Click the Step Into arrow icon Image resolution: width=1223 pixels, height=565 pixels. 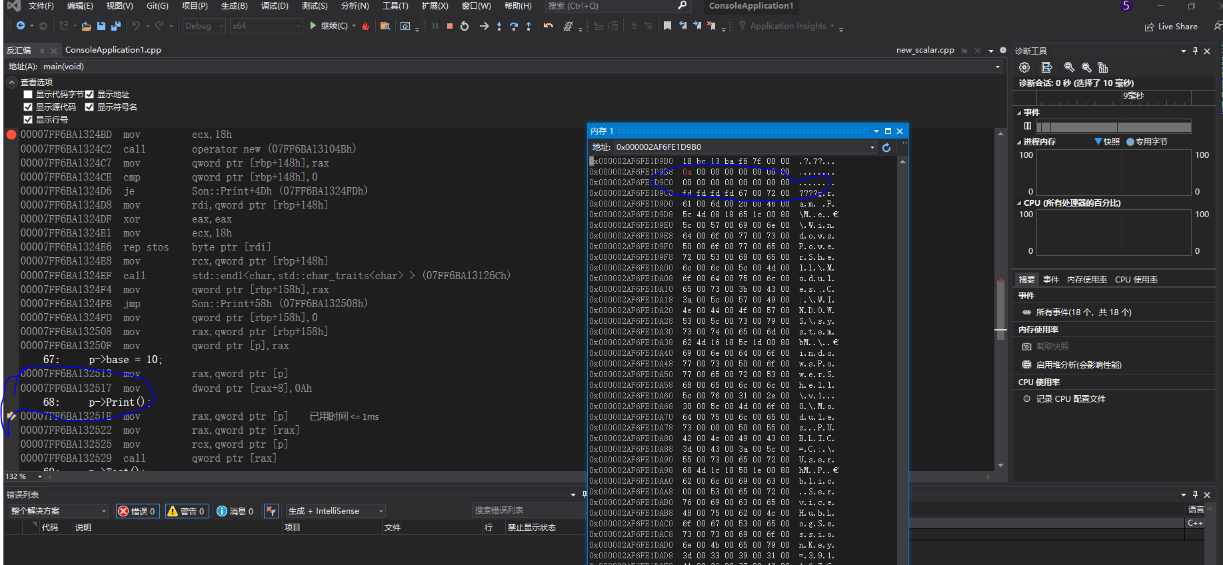(x=499, y=26)
